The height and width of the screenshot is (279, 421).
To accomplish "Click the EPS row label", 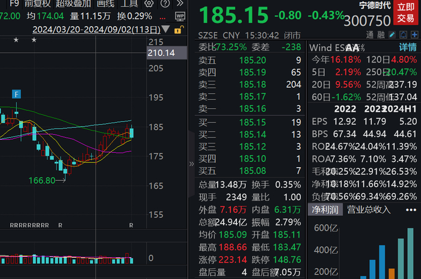I will click(x=319, y=121).
